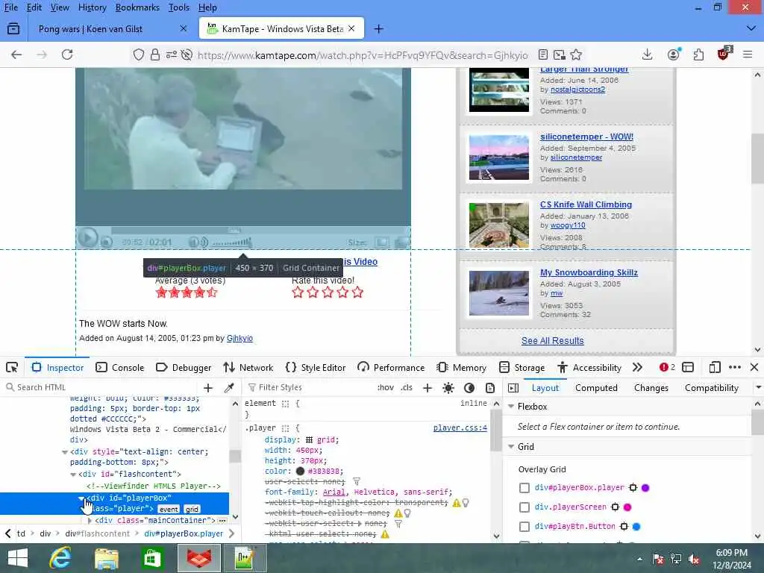The height and width of the screenshot is (573, 764).
Task: Open the downloads panel
Action: point(647,54)
